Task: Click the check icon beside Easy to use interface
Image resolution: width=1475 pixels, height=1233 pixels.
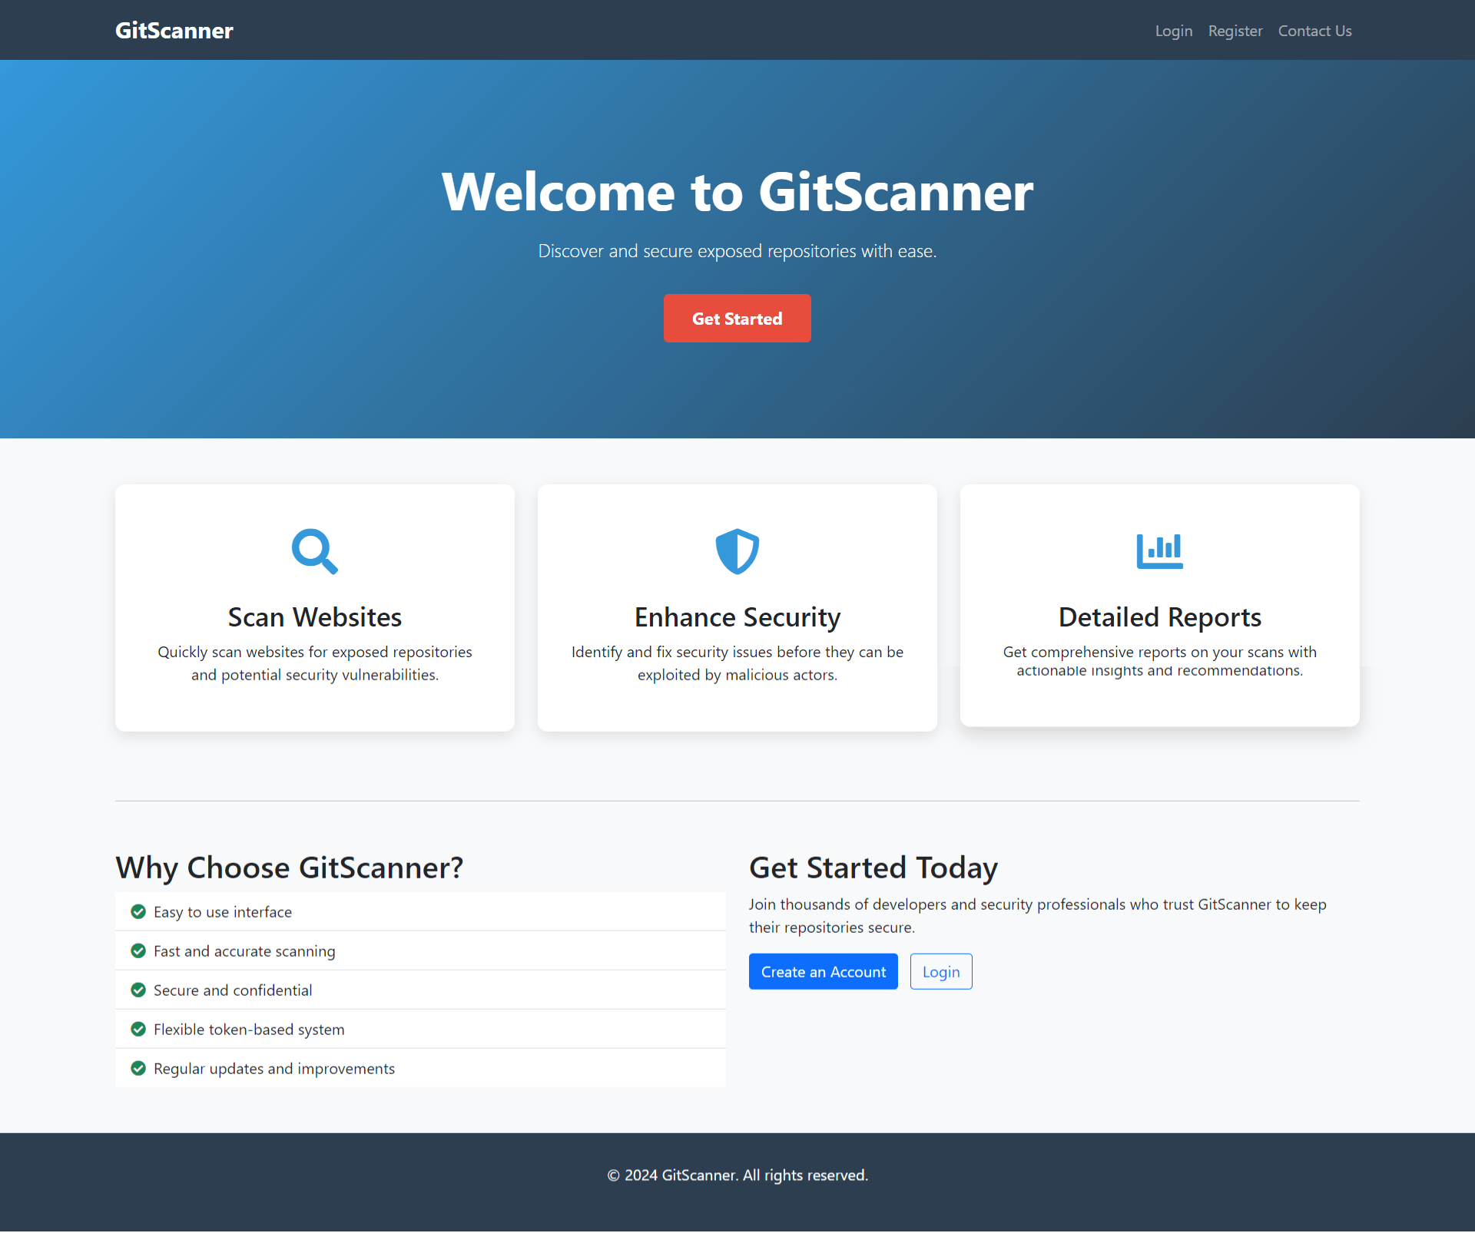Action: click(138, 912)
